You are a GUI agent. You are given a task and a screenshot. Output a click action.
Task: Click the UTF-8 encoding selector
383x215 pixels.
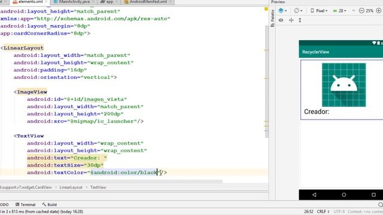point(339,211)
